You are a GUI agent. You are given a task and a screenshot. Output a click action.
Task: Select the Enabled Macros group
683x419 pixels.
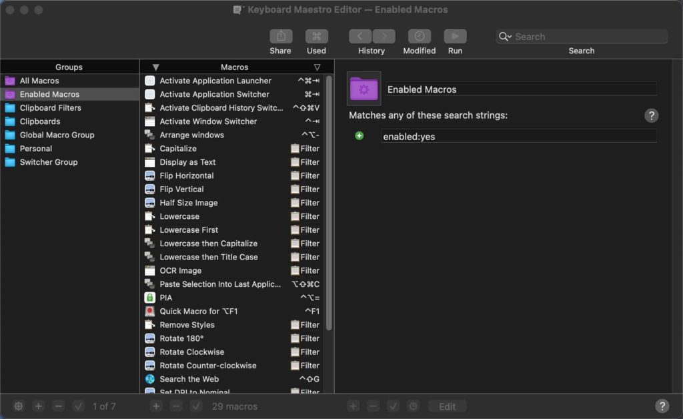(69, 94)
